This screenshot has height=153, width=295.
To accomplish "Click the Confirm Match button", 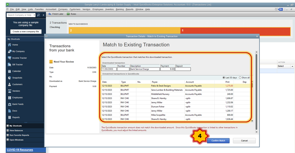I will tap(218, 141).
